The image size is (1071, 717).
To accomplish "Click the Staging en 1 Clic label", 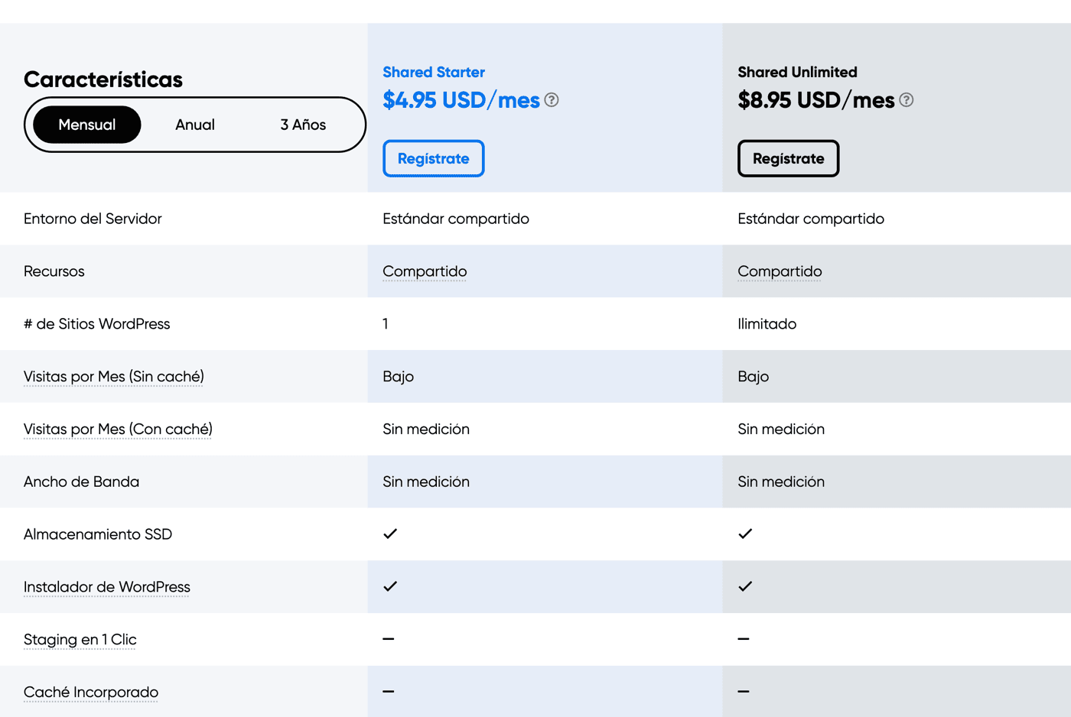I will [x=80, y=640].
